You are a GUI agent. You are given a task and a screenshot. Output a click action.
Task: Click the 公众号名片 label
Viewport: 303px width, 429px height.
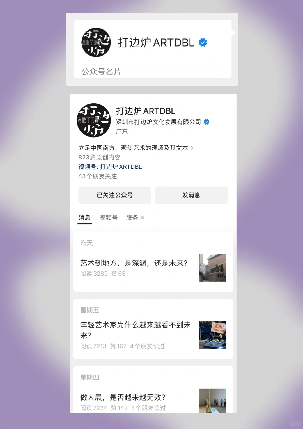click(x=101, y=72)
